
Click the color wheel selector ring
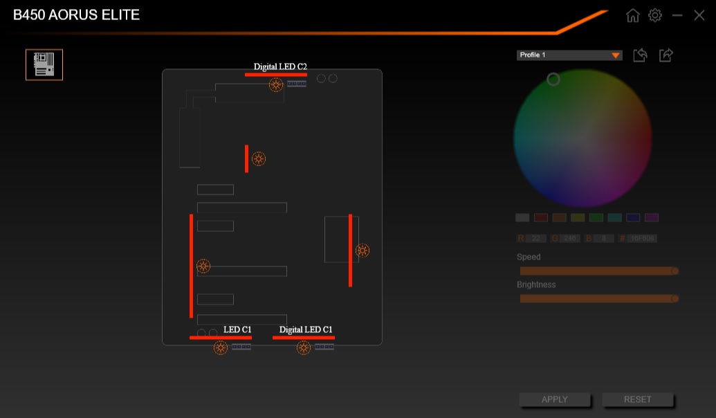[x=553, y=80]
